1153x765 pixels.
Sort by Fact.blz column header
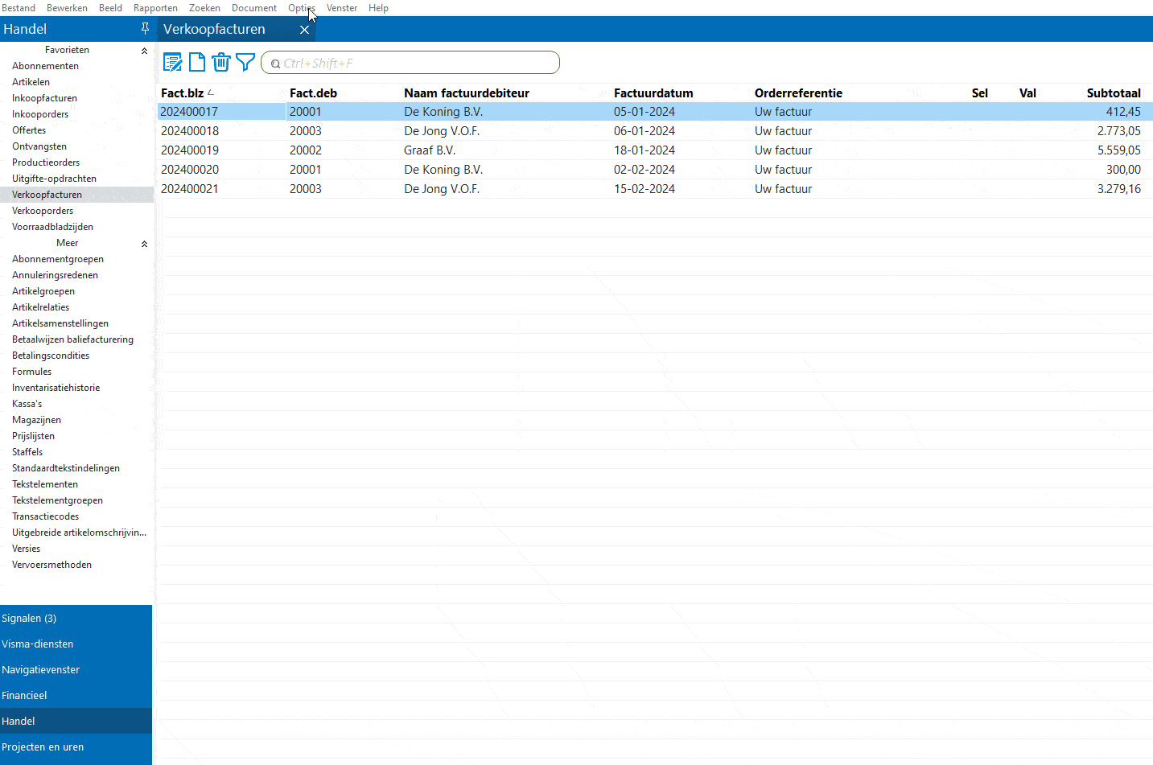pyautogui.click(x=183, y=93)
